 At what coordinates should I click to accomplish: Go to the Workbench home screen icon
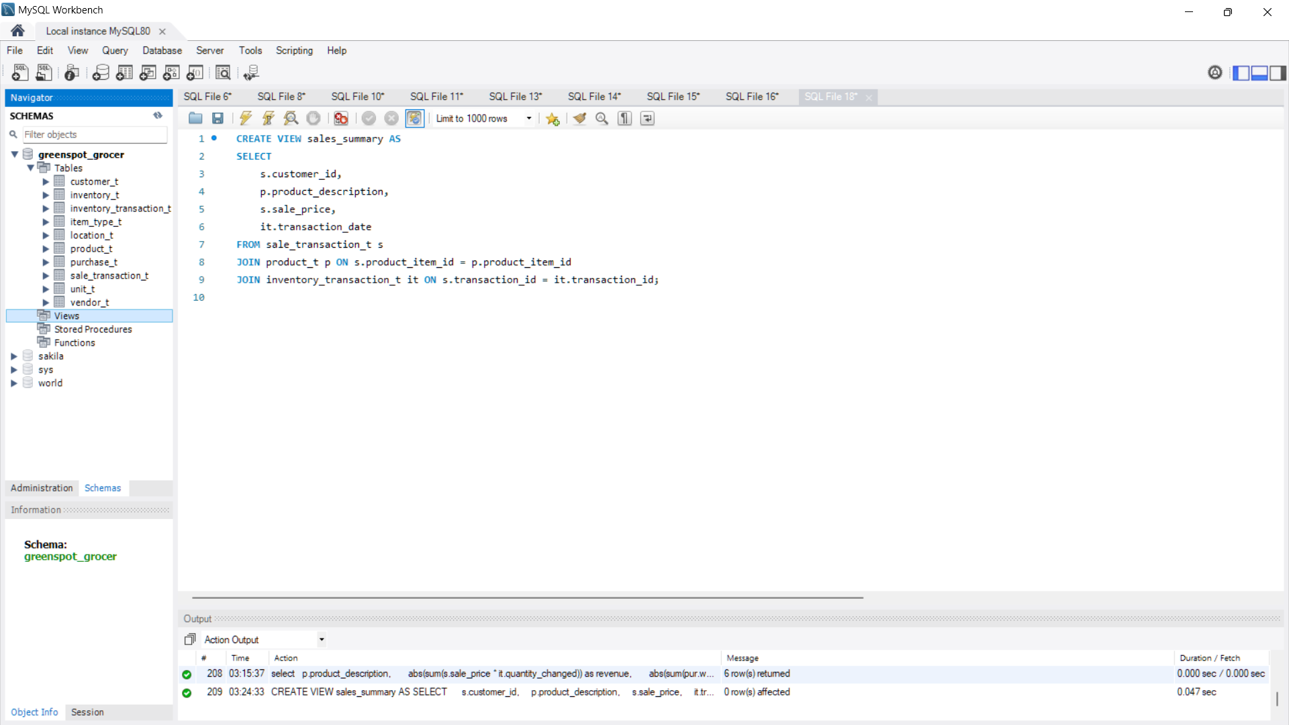pyautogui.click(x=18, y=31)
